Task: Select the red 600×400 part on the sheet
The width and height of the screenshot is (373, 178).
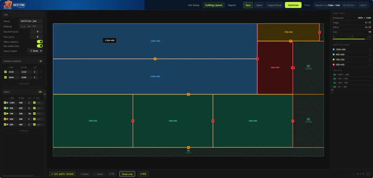Action: pyautogui.click(x=275, y=67)
